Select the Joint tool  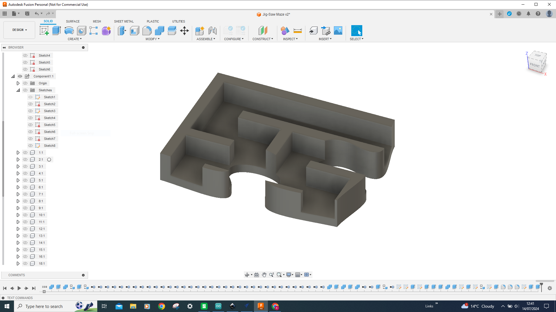click(213, 30)
